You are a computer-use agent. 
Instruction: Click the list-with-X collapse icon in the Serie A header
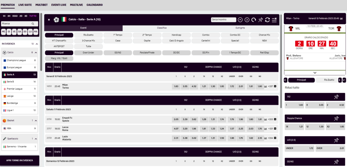pos(274,20)
